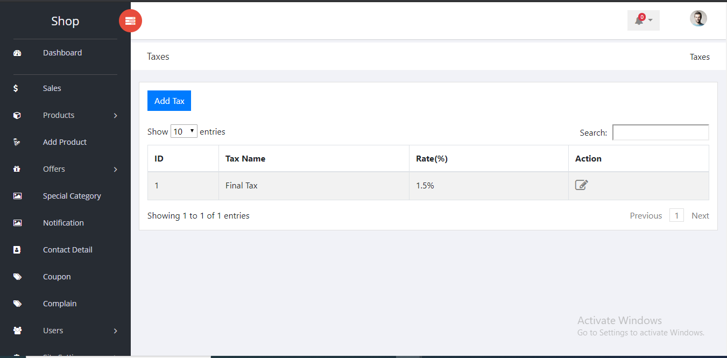
Task: Open Add Product in sidebar
Action: [x=65, y=142]
